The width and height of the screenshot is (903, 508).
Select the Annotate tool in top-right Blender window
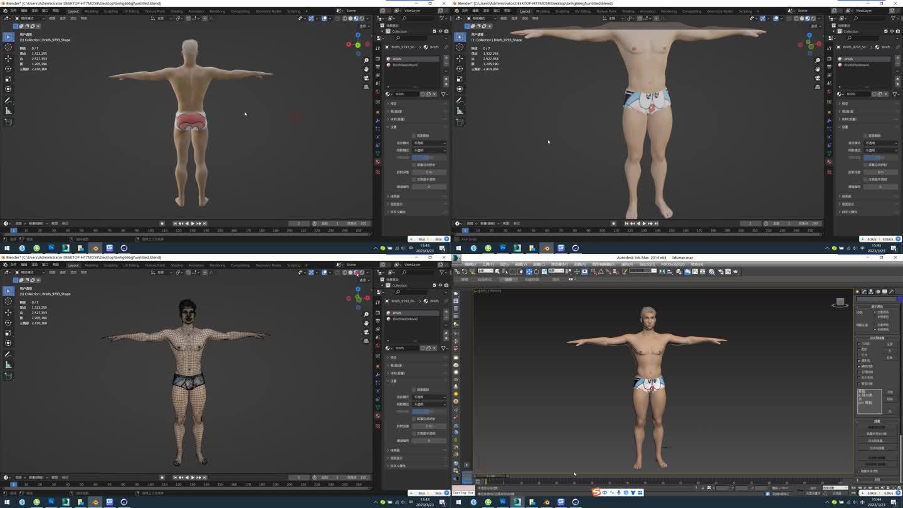pos(460,100)
